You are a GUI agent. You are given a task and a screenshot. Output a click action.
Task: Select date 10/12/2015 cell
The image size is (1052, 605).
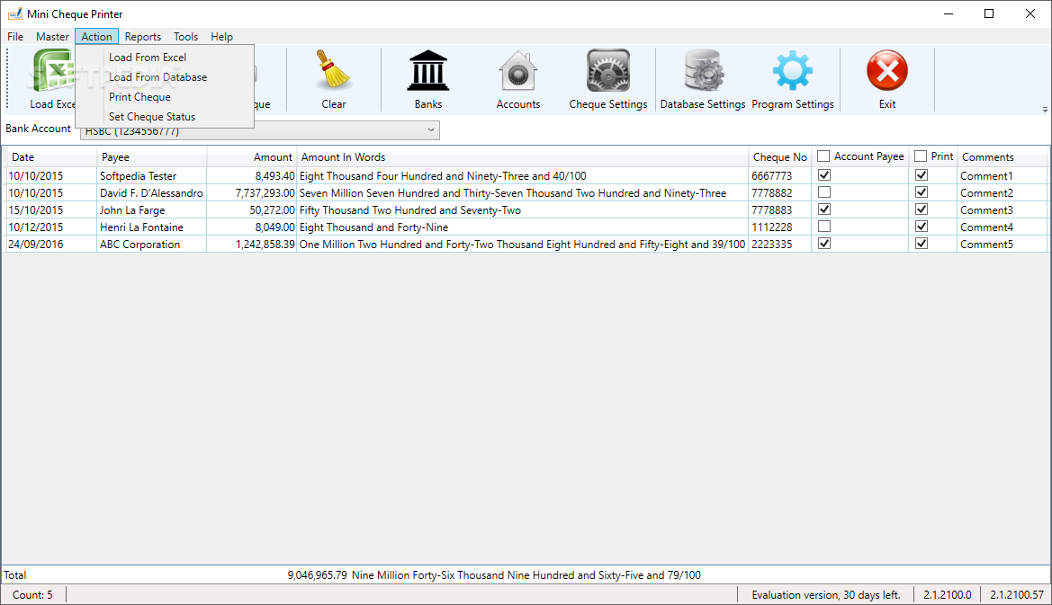51,227
